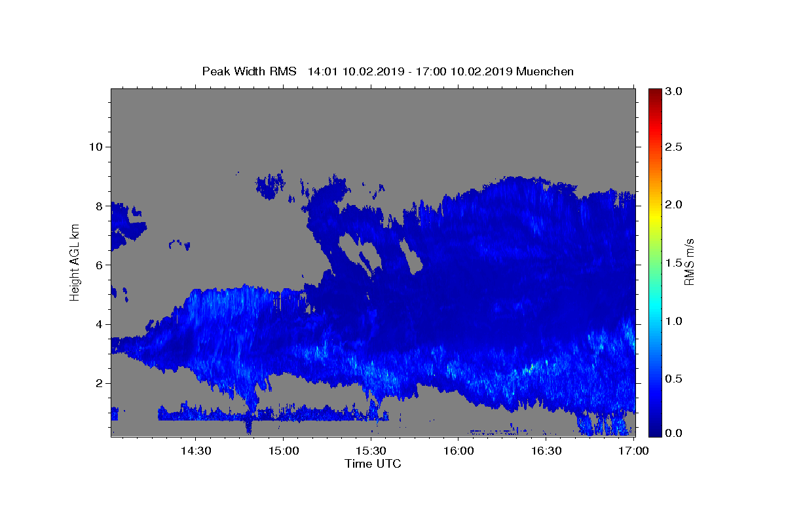The width and height of the screenshot is (786, 524).
Task: Click the 16:30 time tick label
Action: click(x=546, y=451)
